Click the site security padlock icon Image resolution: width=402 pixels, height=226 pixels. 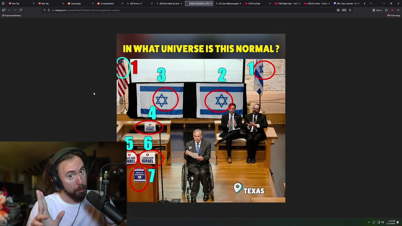[x=48, y=10]
